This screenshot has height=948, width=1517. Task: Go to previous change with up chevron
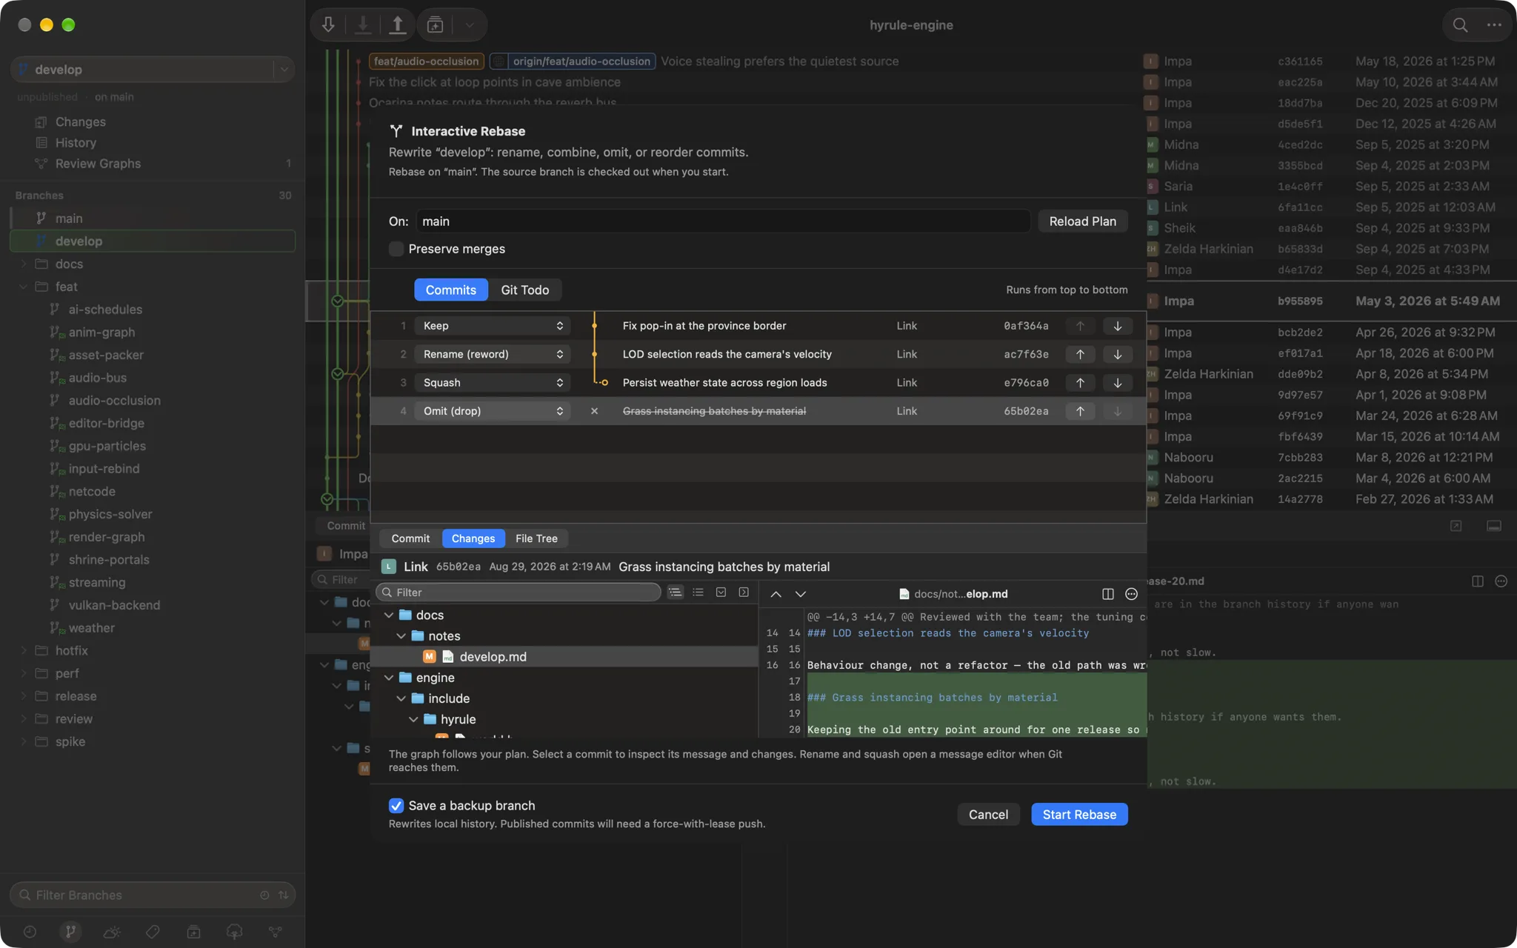point(776,594)
